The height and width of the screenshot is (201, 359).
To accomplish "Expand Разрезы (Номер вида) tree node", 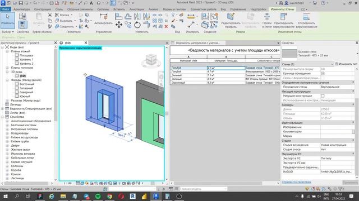I will (7, 100).
